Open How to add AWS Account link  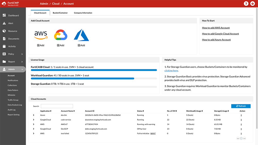(216, 28)
